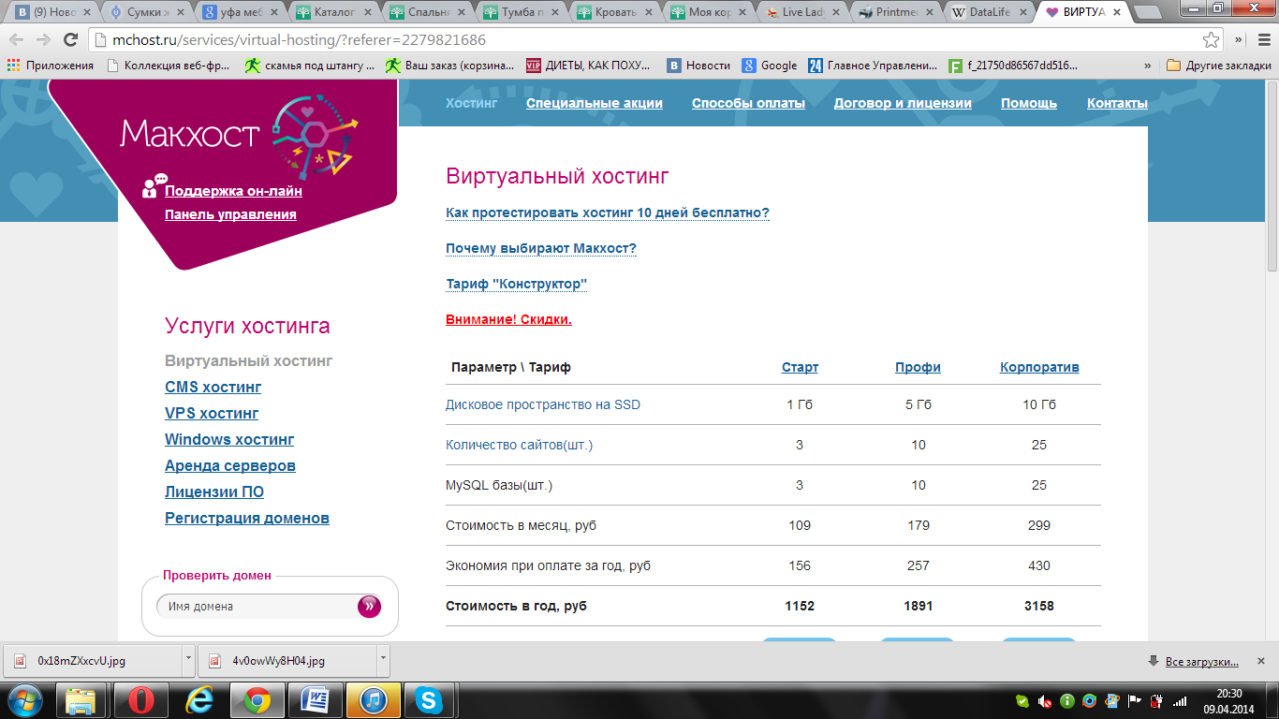The width and height of the screenshot is (1279, 719).
Task: Open options arrow for 4v0owWy8H04.jpg download
Action: point(383,660)
